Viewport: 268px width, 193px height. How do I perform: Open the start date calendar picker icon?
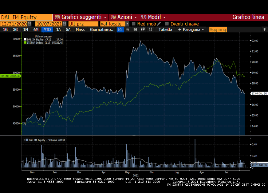[29, 24]
